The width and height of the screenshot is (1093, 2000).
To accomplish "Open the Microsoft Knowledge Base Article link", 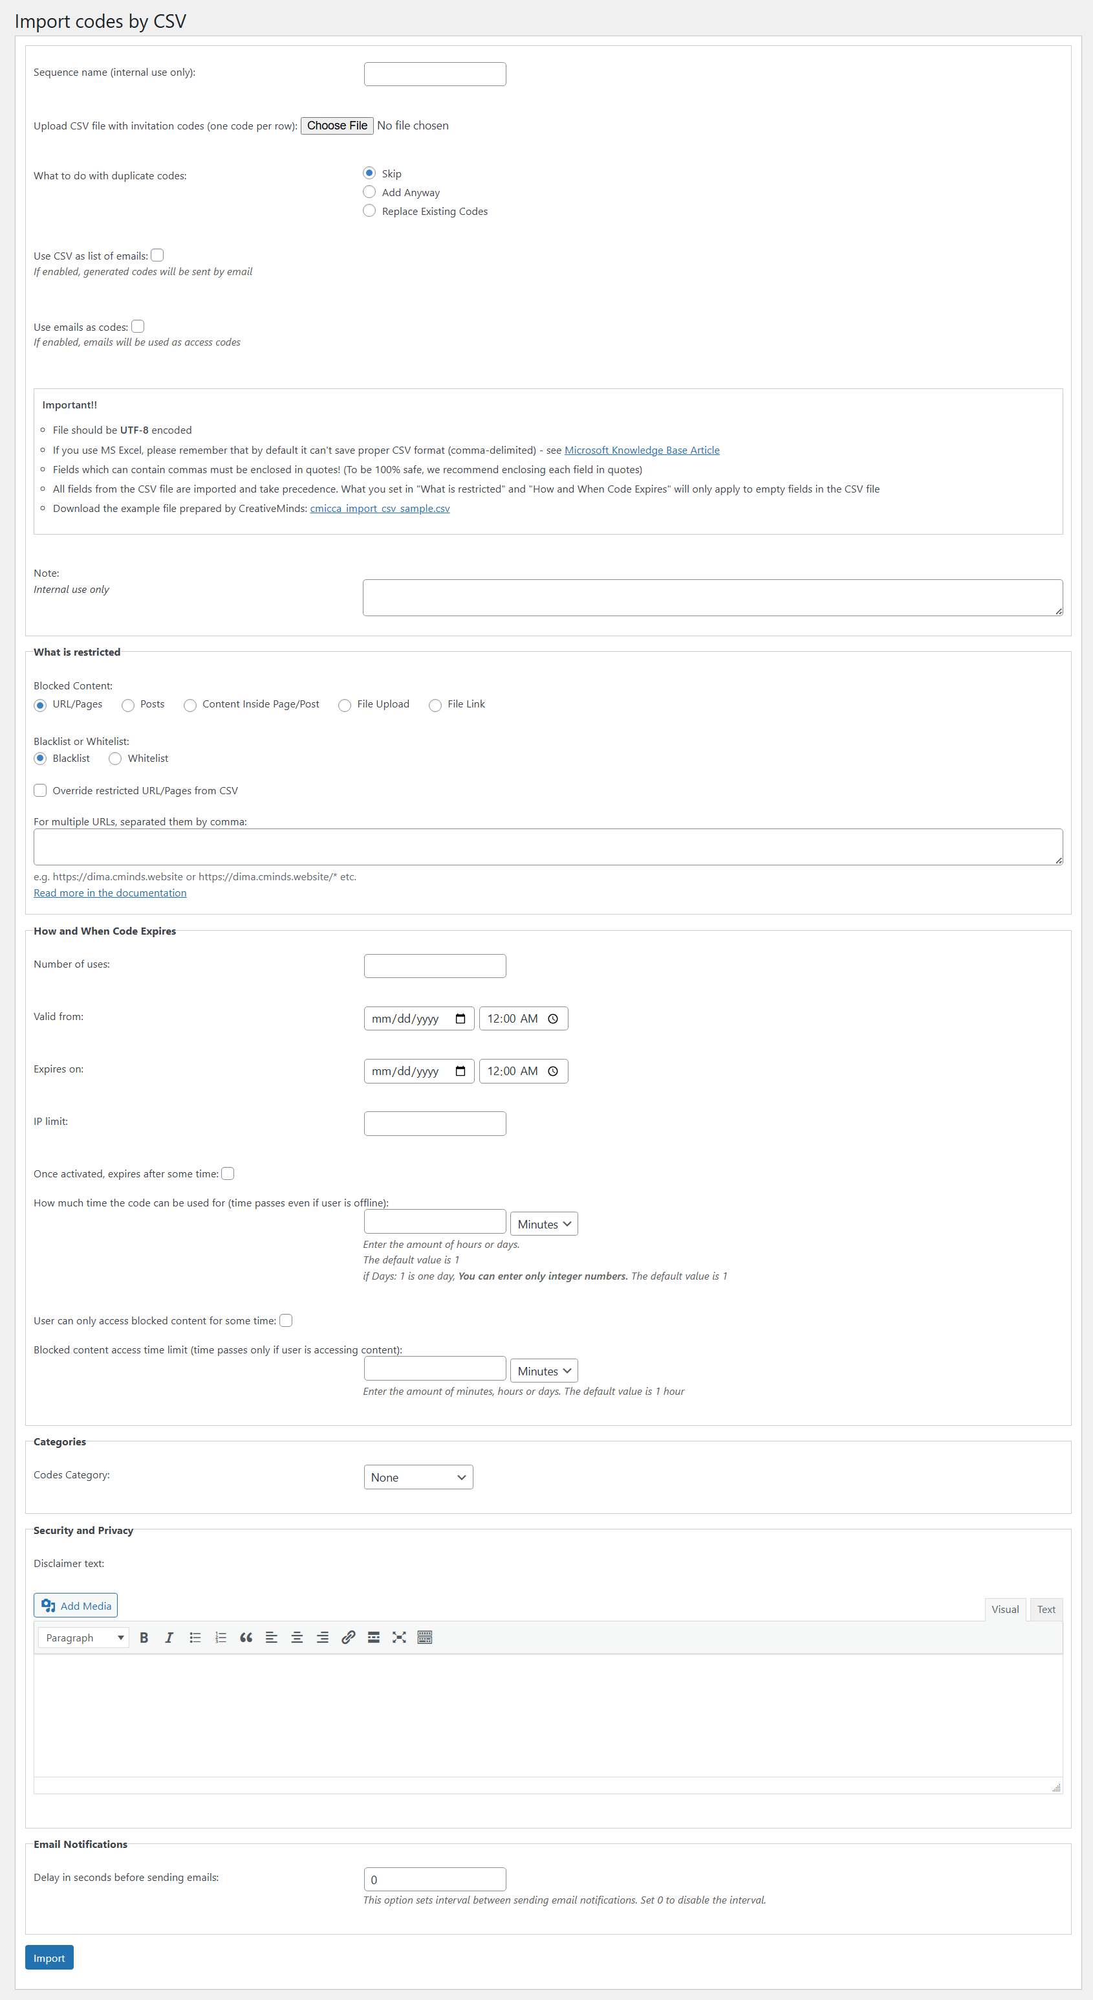I will point(642,450).
